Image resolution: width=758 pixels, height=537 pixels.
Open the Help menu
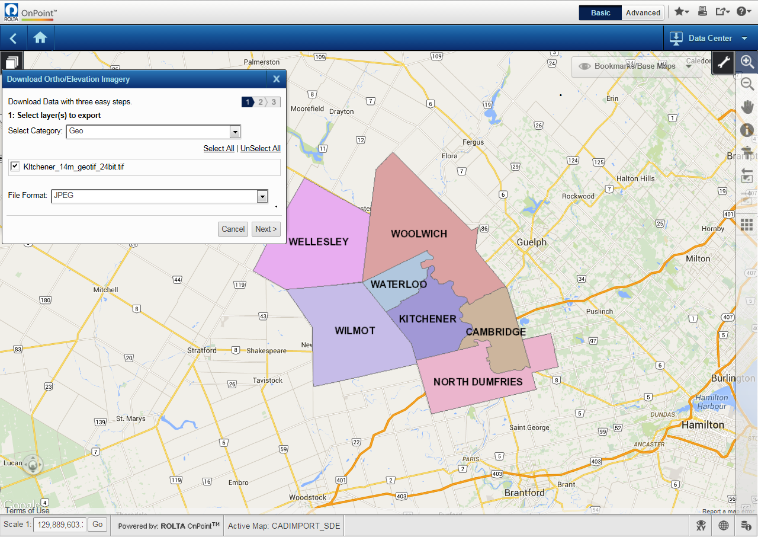pos(743,11)
